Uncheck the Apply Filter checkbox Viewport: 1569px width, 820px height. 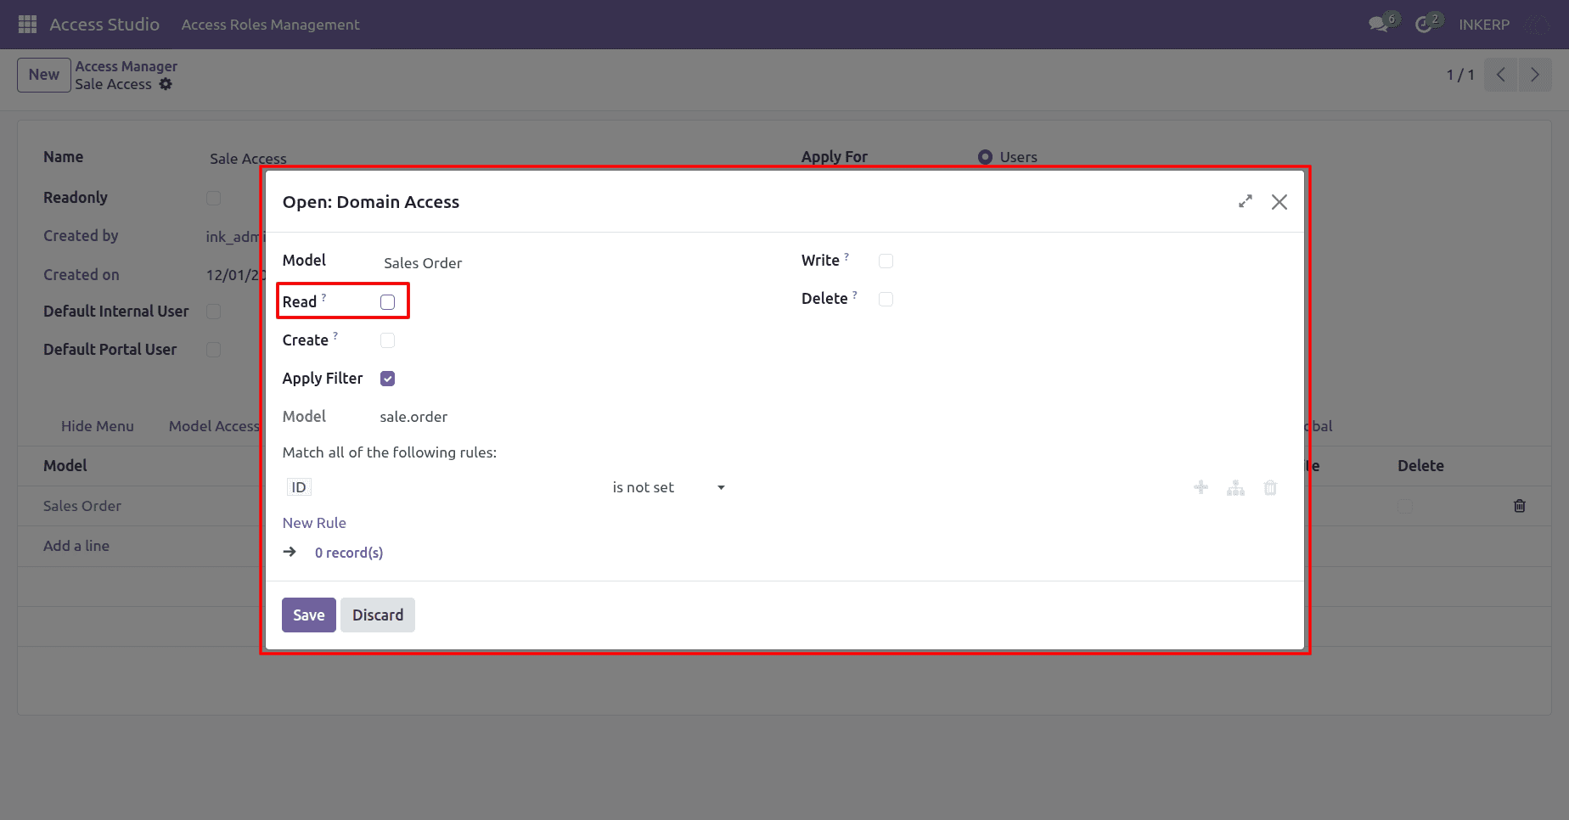click(388, 379)
